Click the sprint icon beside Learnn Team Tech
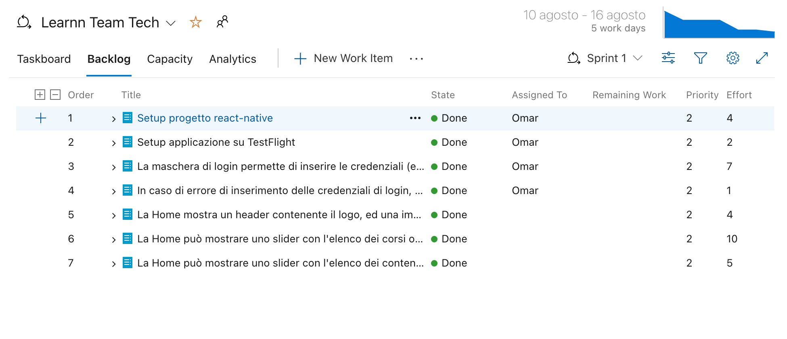 [24, 22]
